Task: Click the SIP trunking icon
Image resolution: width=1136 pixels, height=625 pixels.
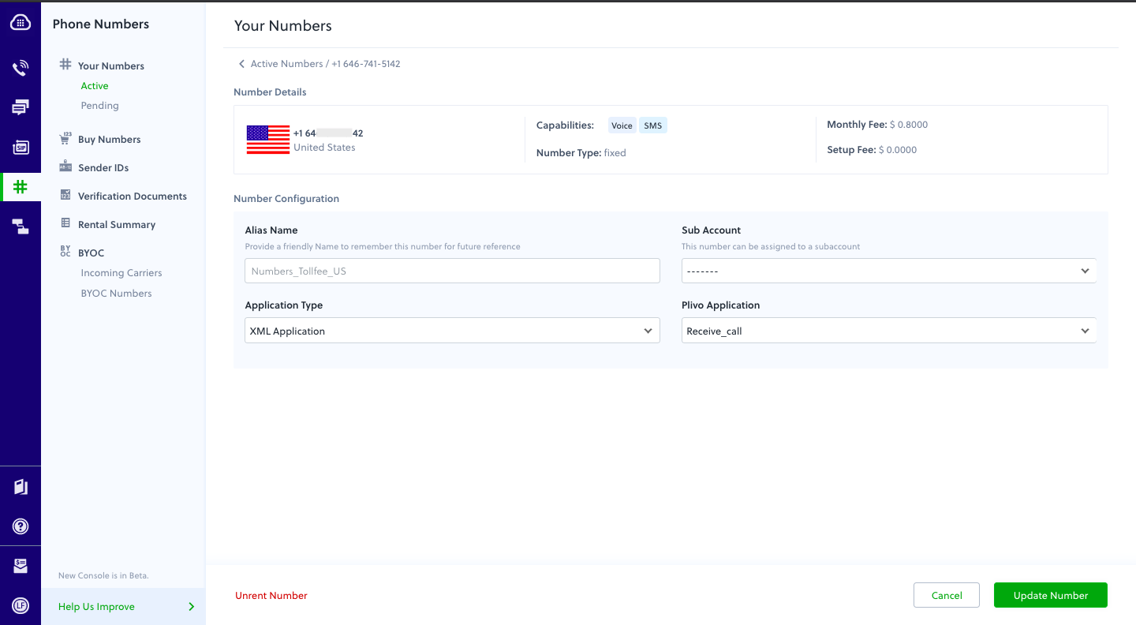Action: pos(20,147)
